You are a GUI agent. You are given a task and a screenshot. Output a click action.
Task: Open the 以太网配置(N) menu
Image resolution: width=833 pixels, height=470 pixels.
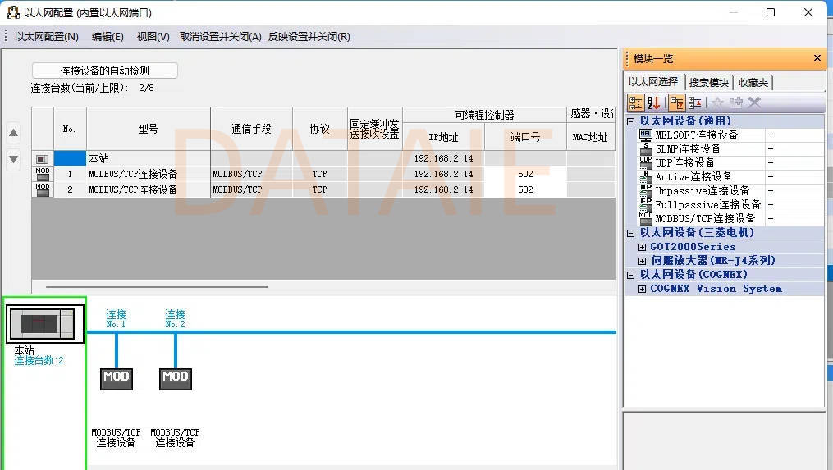tap(46, 37)
